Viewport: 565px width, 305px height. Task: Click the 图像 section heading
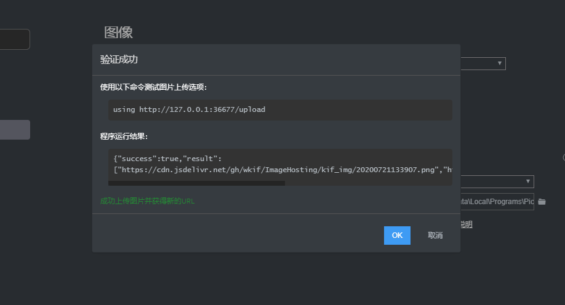pyautogui.click(x=119, y=33)
